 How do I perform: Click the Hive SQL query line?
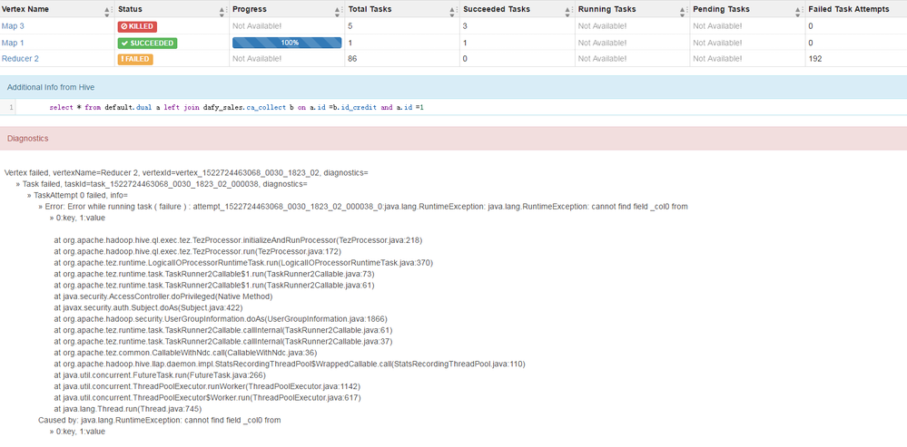click(237, 107)
